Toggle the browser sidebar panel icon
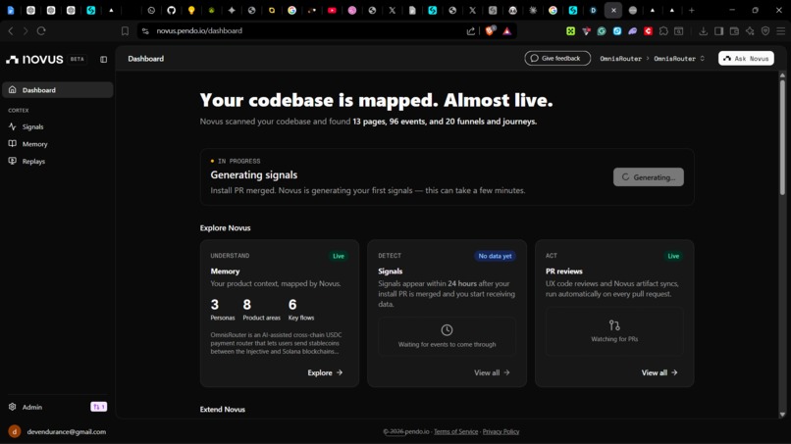 coord(718,30)
